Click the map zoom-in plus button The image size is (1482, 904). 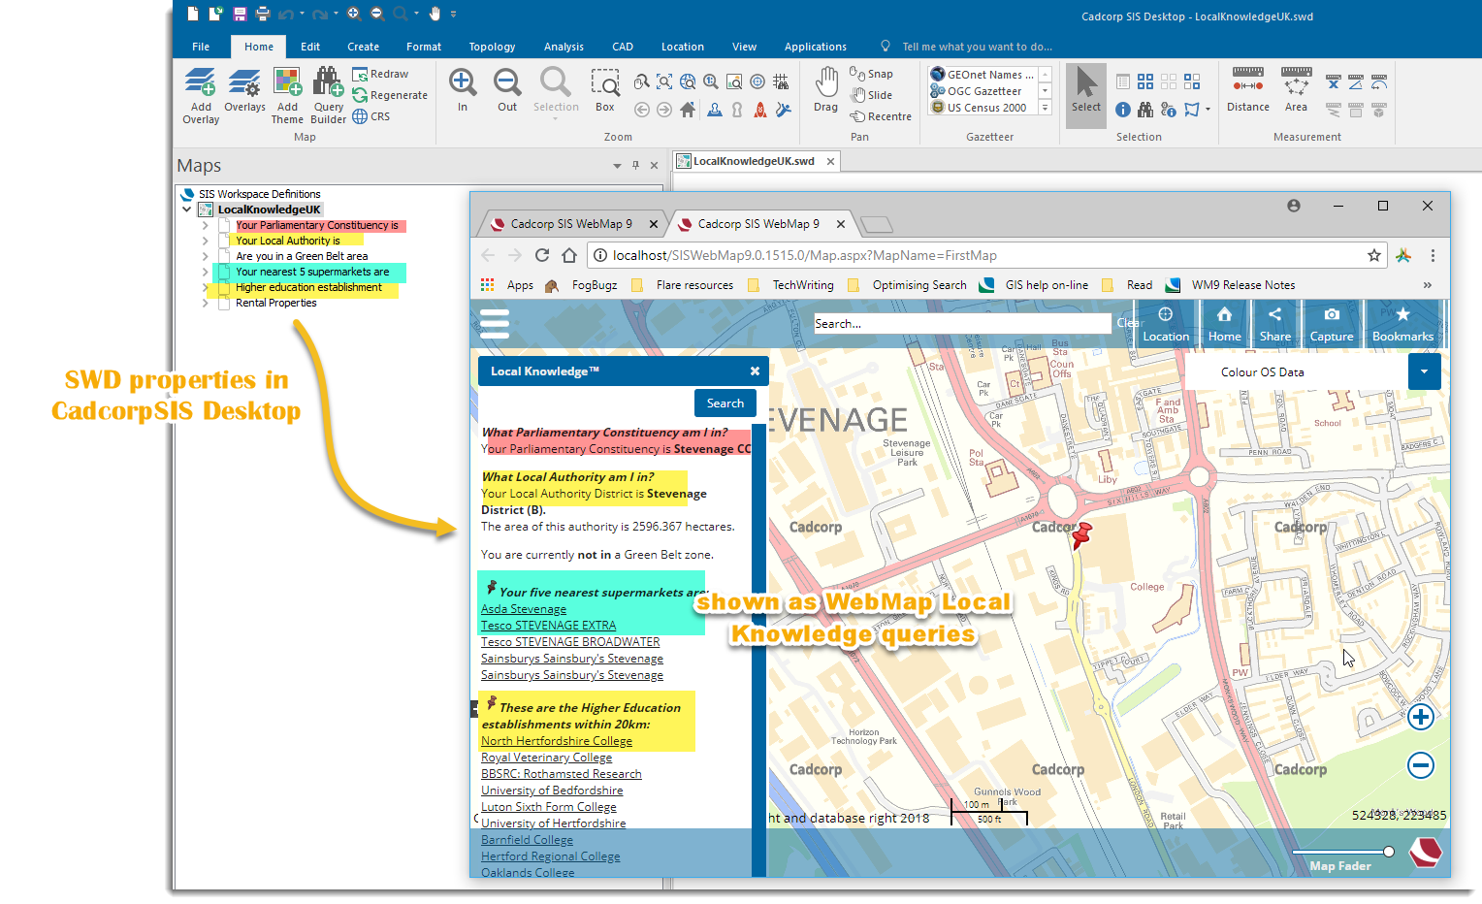tap(1421, 717)
